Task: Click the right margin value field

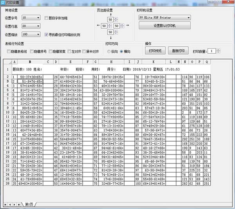Action: tap(117, 26)
